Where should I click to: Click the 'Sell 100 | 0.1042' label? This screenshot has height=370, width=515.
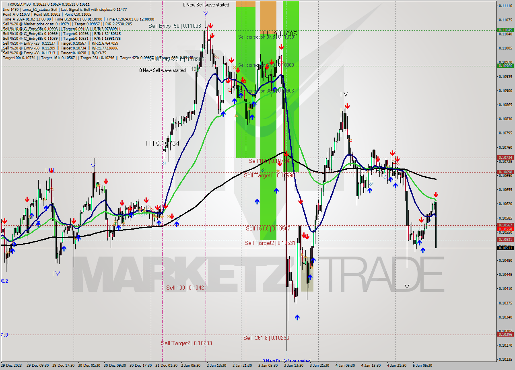(185, 288)
